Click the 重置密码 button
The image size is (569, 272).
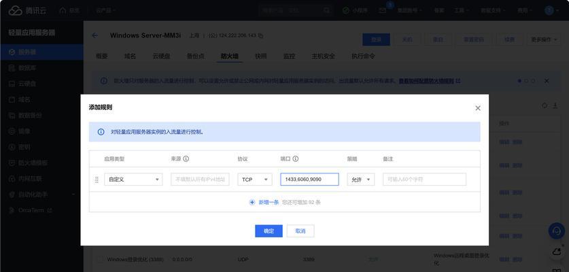(x=474, y=39)
